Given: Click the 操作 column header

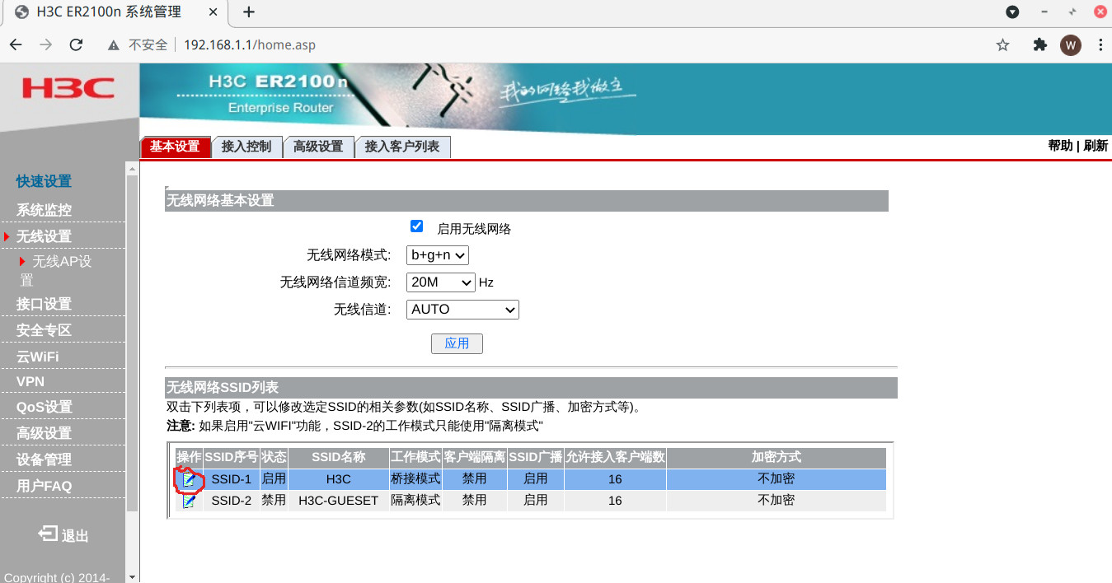Looking at the screenshot, I should (x=189, y=457).
